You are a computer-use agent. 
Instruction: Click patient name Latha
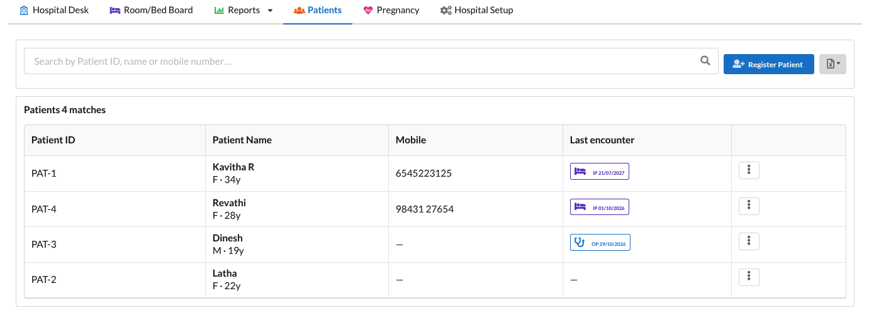[x=225, y=273]
